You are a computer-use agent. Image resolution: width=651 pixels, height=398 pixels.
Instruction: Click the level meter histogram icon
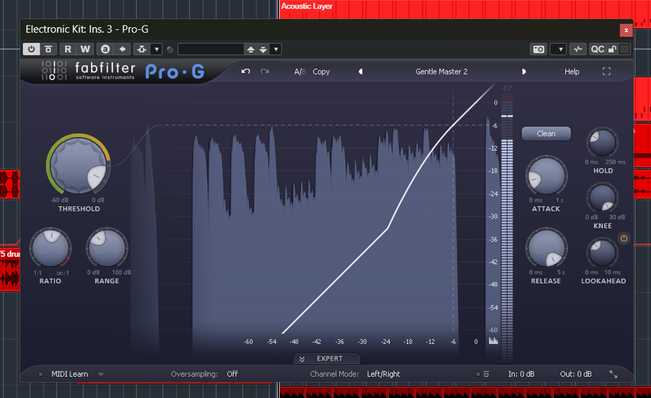pyautogui.click(x=494, y=341)
